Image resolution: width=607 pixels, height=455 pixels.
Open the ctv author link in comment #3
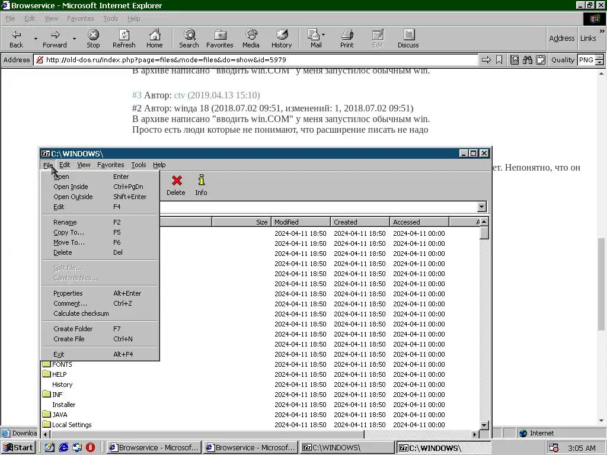coord(179,95)
